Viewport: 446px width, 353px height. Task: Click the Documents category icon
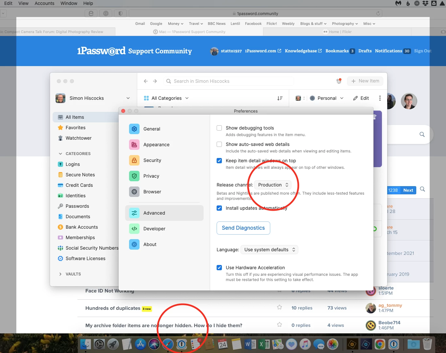tap(60, 217)
